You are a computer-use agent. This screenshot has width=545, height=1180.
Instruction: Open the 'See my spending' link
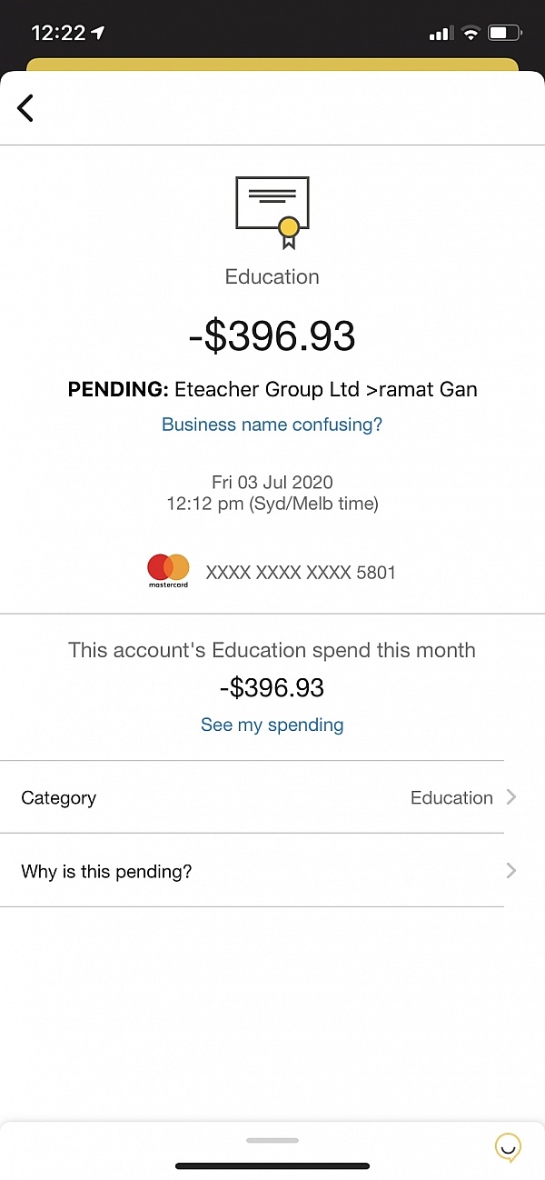pos(272,725)
